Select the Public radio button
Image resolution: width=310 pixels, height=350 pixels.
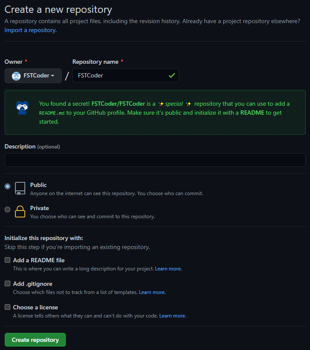[x=8, y=186]
